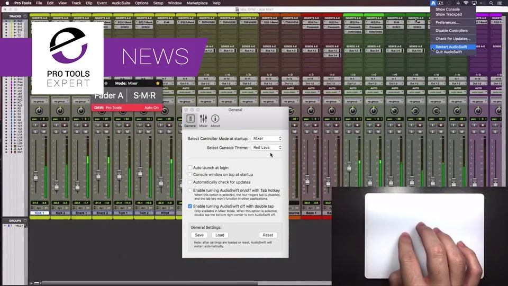The image size is (508, 286).
Task: Click the Kick 1 volume fader
Action: (x=36, y=176)
